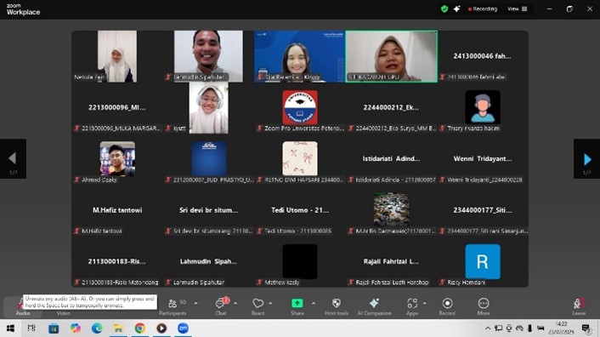Expand the arrow next to Participants
Screen dimensions: 600x337
click(x=196, y=303)
